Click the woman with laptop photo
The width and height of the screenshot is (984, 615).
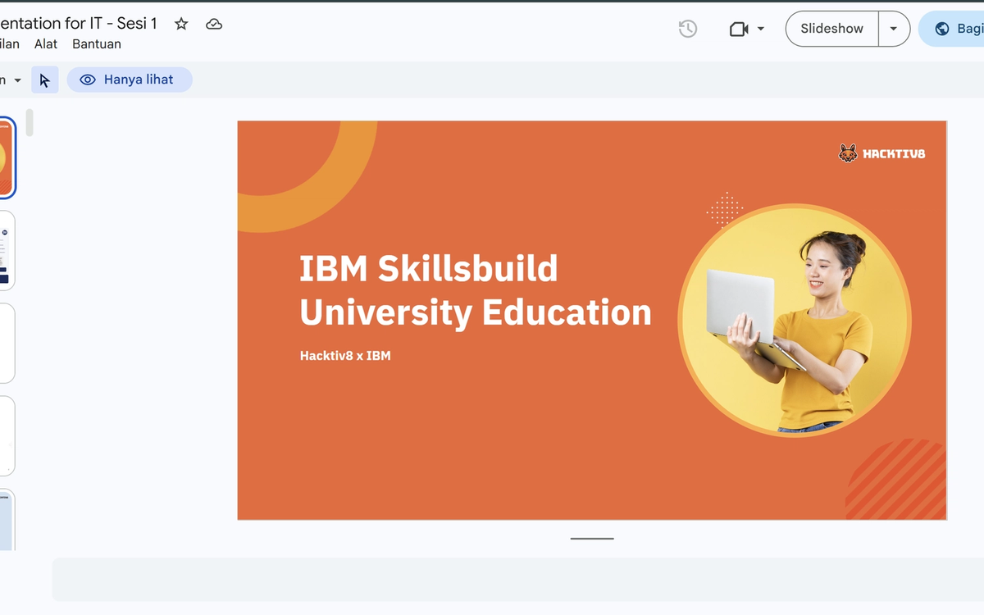point(795,320)
